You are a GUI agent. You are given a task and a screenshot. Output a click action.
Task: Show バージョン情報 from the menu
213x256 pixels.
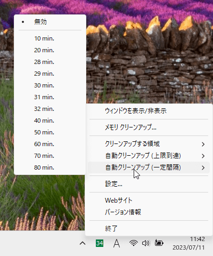149,212
